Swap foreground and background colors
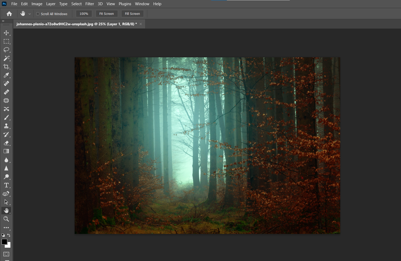The width and height of the screenshot is (401, 261). click(x=9, y=235)
